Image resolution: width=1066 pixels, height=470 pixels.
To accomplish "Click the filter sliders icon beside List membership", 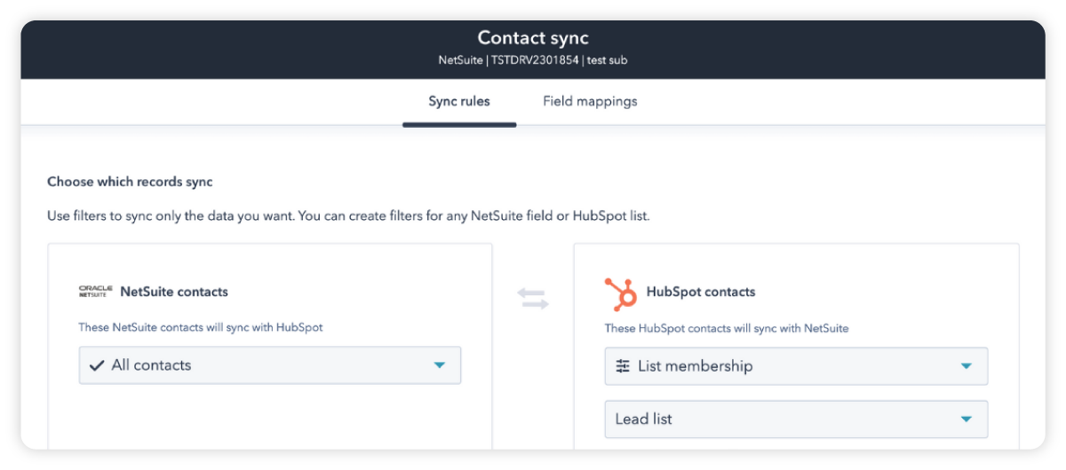I will [x=623, y=365].
